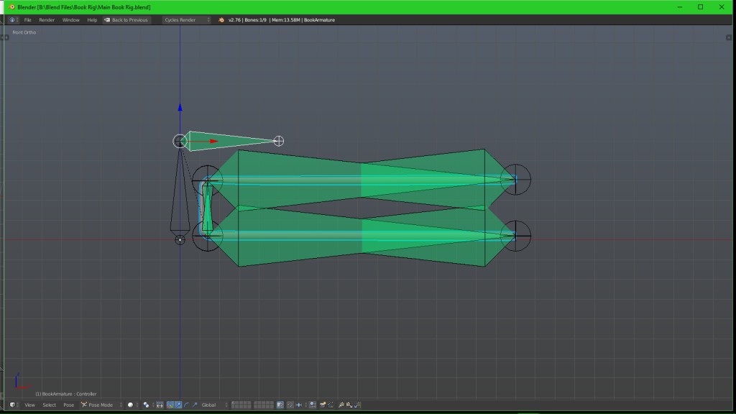The image size is (736, 414).
Task: Click the Info editor type icon in top header
Action: coord(11,19)
